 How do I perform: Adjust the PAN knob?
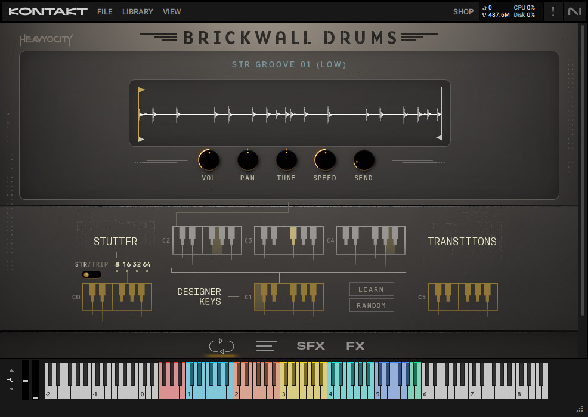click(x=247, y=160)
